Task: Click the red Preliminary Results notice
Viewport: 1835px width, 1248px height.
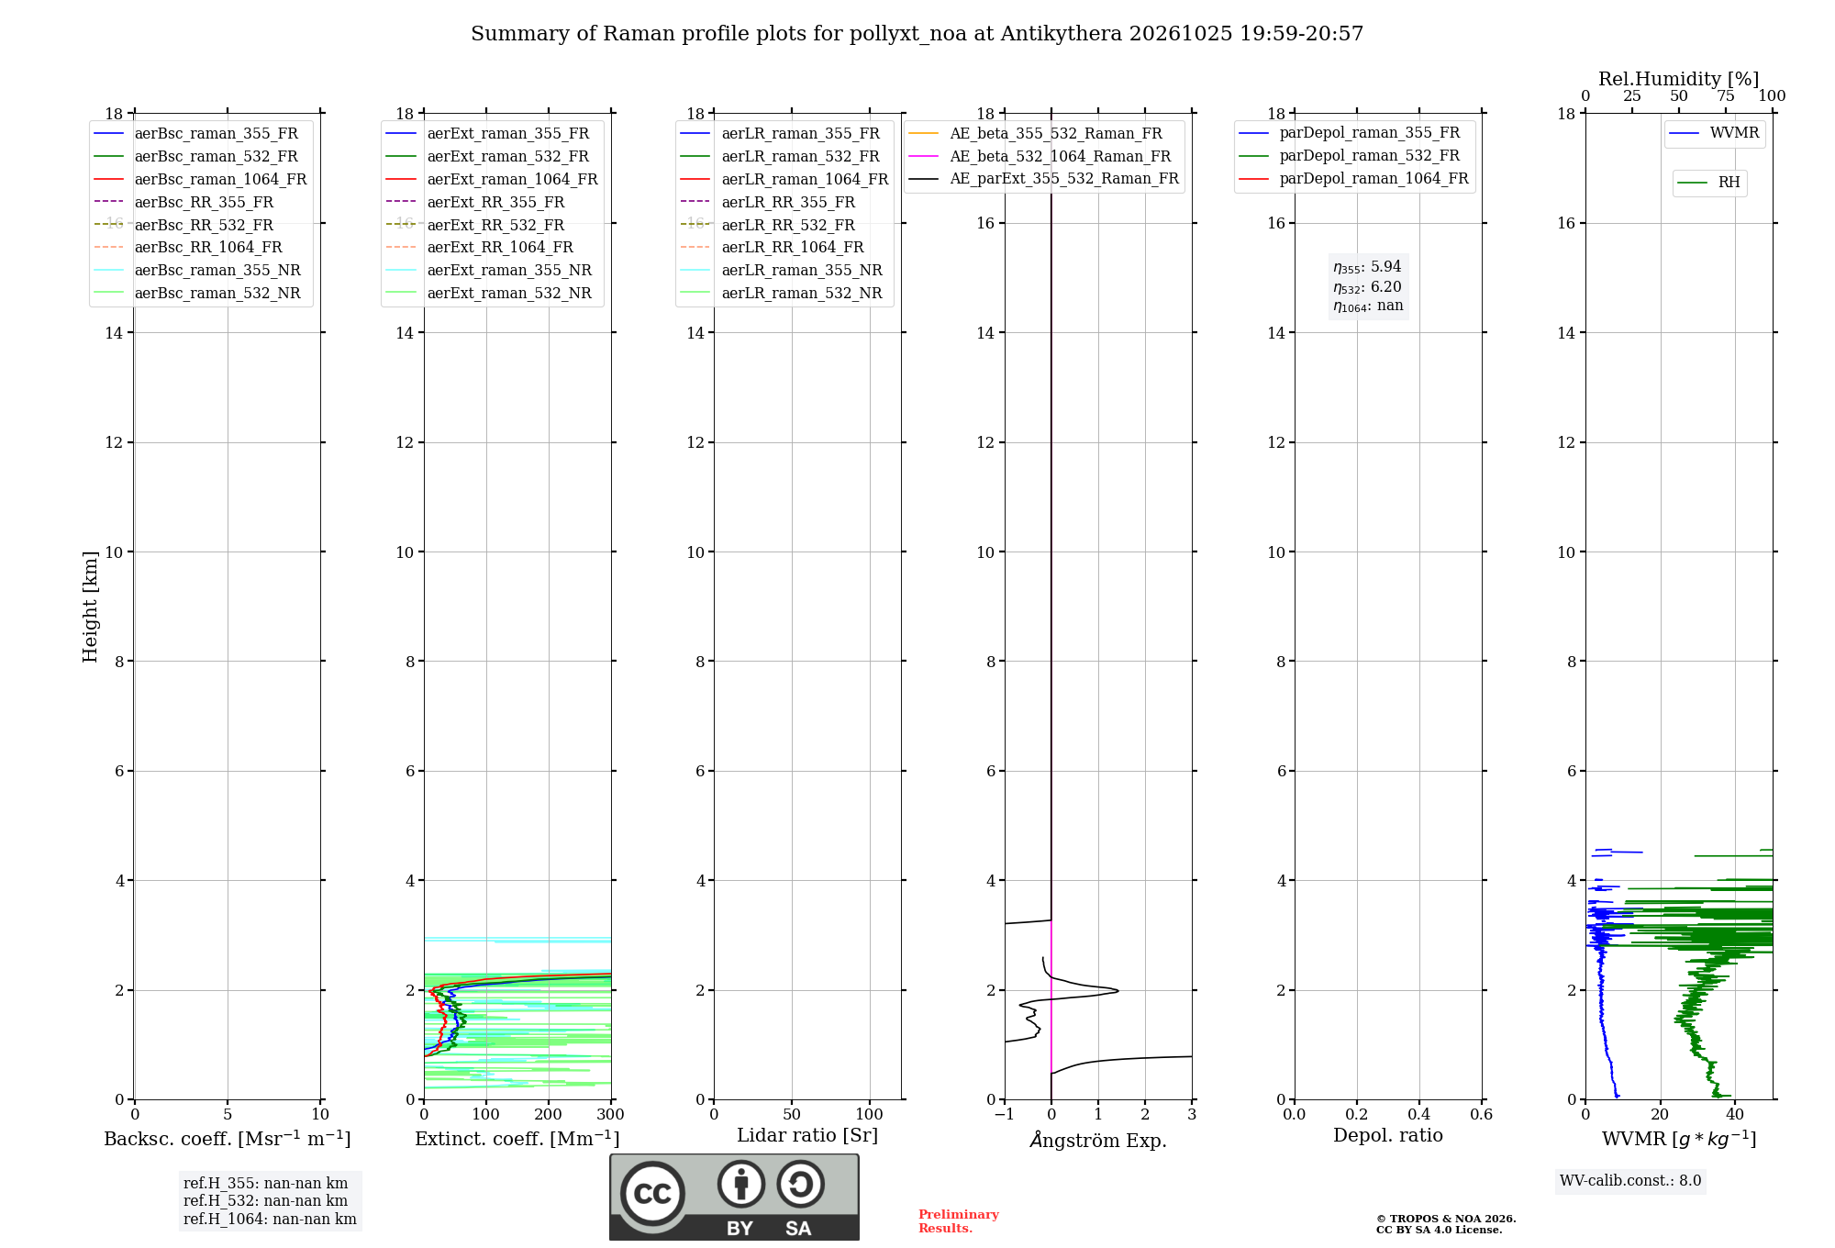Action: (x=959, y=1221)
